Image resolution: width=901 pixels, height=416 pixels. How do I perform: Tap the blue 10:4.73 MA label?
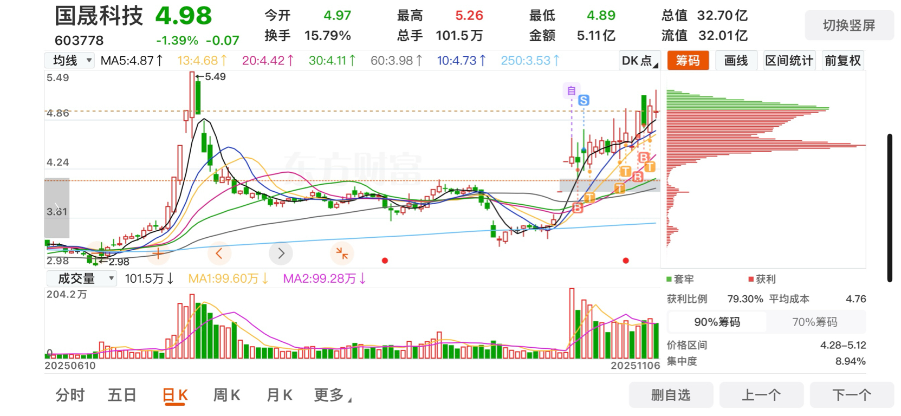coord(461,61)
